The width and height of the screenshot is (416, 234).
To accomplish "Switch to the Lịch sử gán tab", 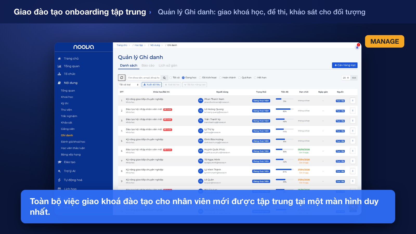I will coord(168,65).
